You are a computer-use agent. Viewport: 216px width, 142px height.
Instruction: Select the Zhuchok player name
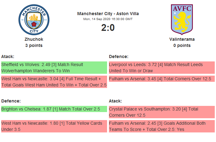34,39
